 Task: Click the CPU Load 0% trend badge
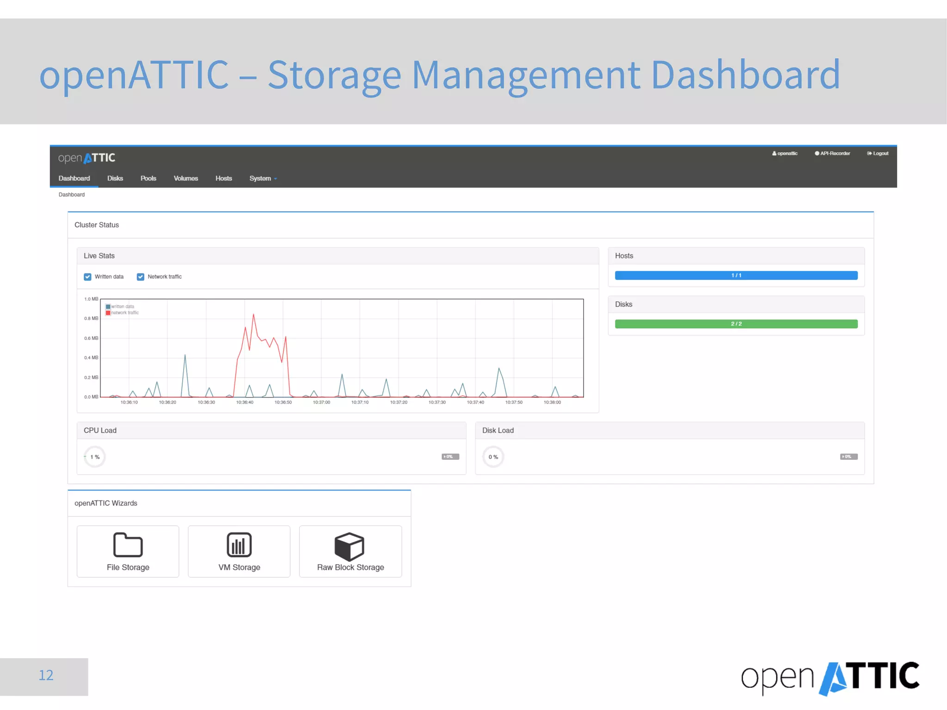click(x=450, y=457)
